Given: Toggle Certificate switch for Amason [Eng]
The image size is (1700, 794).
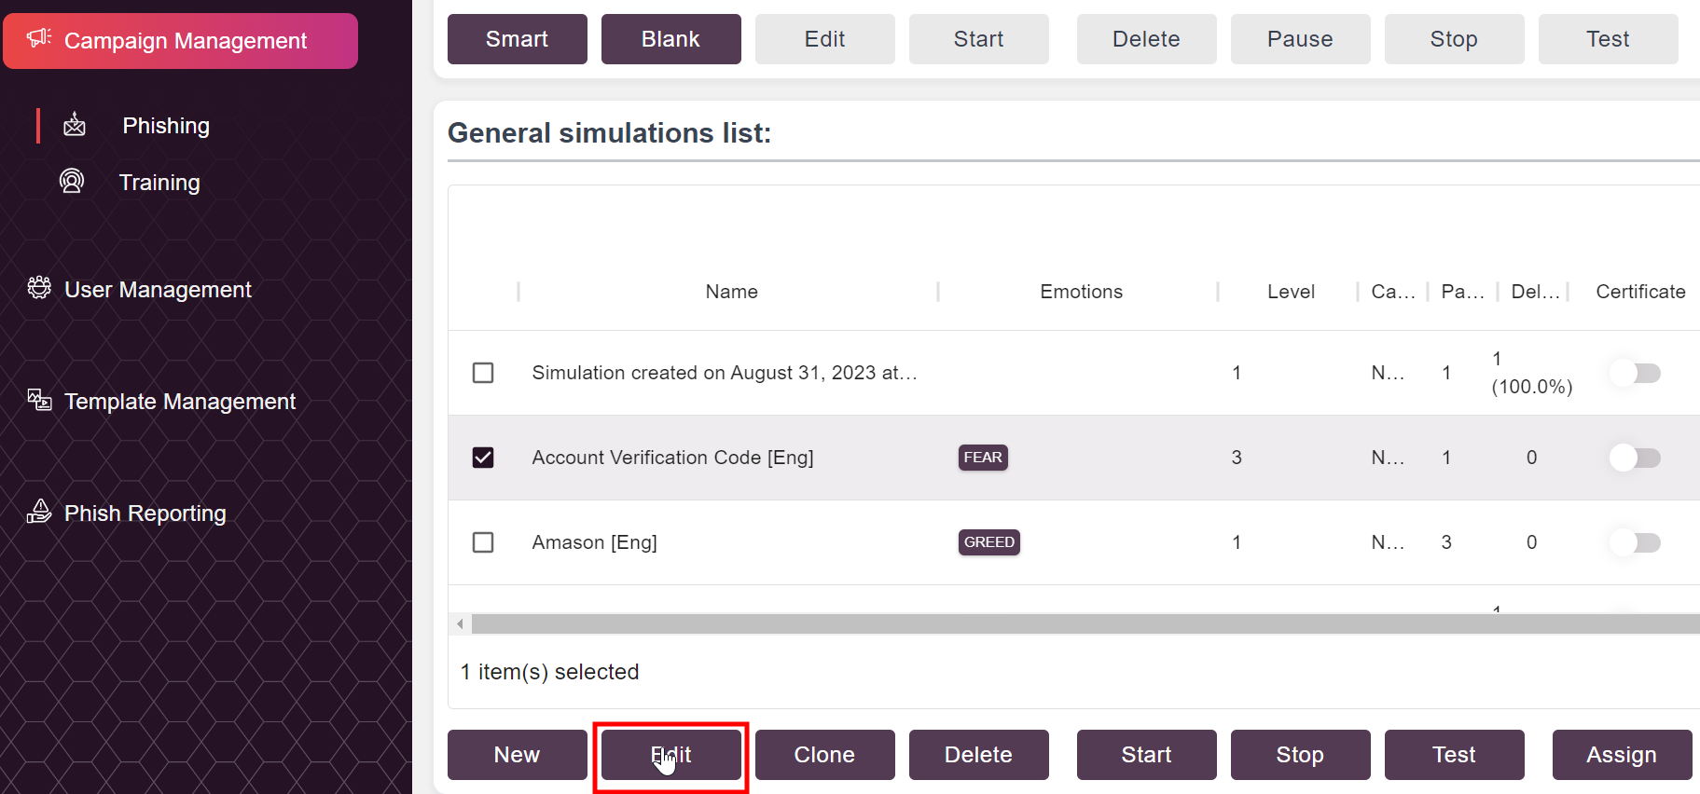Looking at the screenshot, I should tap(1635, 542).
